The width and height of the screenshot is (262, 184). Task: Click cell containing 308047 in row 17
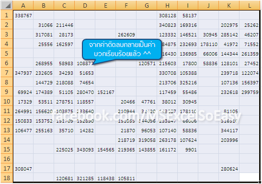tap(23, 169)
